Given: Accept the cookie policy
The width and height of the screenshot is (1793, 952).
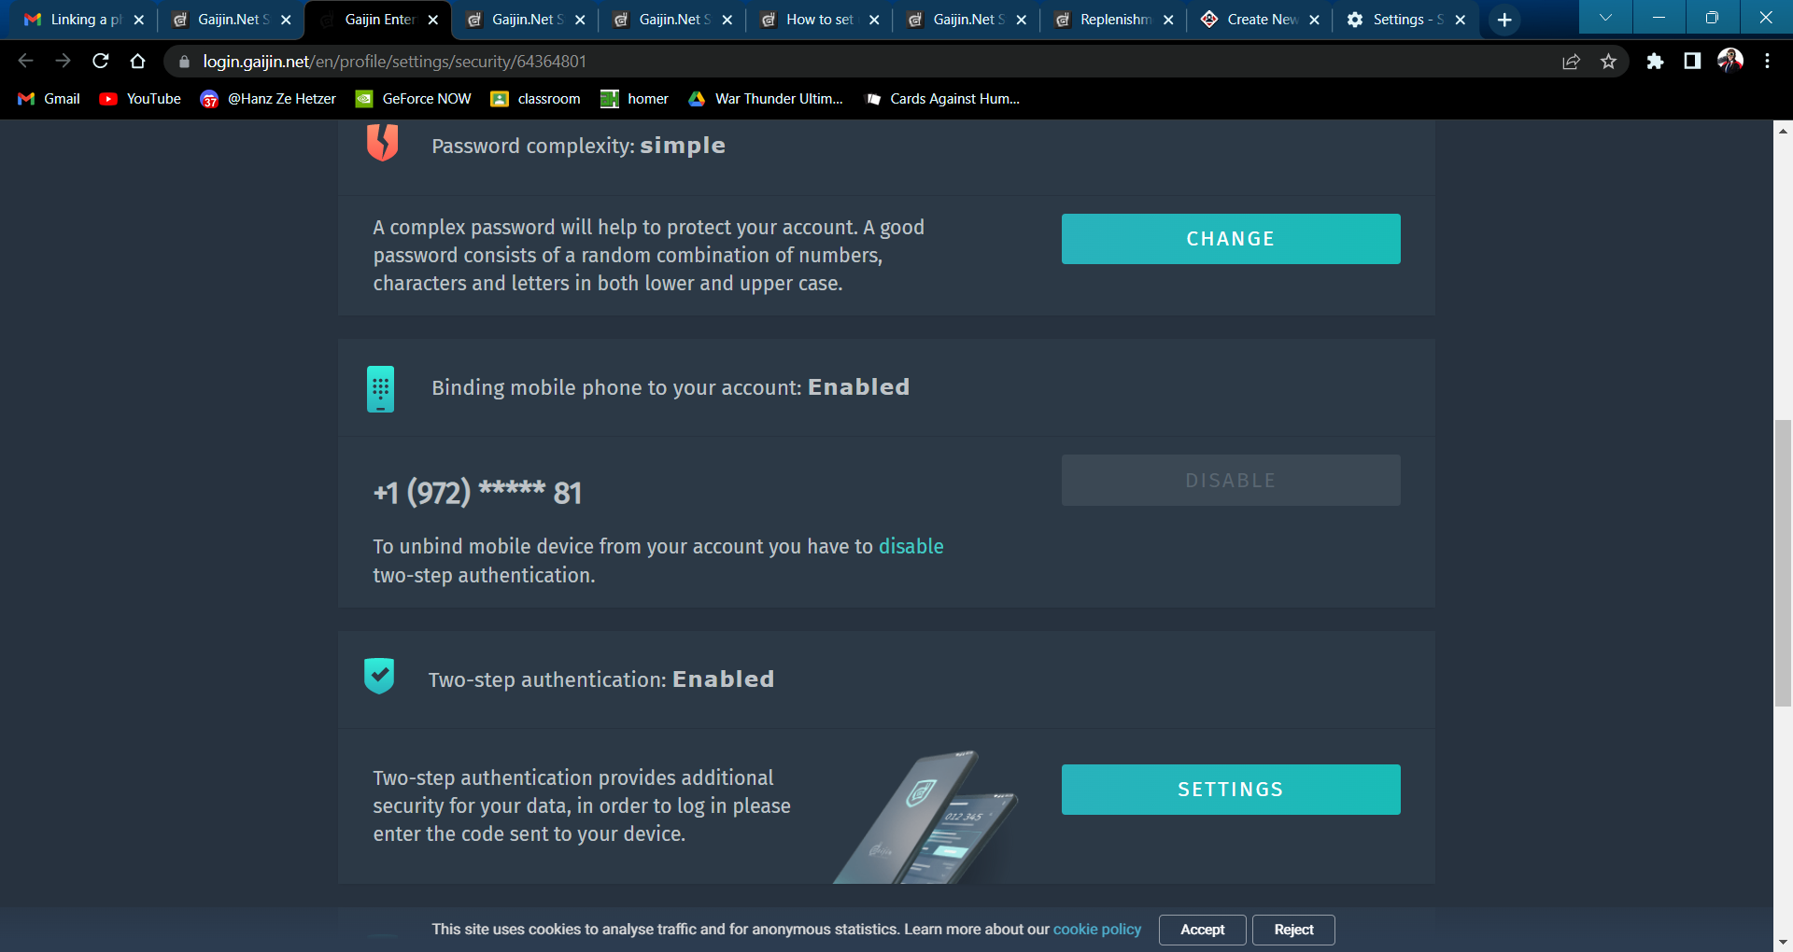Looking at the screenshot, I should [x=1202, y=930].
